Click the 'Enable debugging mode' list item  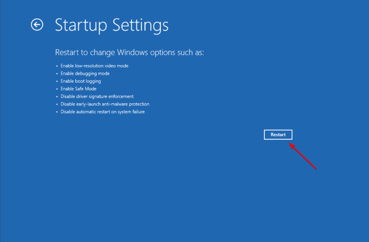pyautogui.click(x=85, y=73)
